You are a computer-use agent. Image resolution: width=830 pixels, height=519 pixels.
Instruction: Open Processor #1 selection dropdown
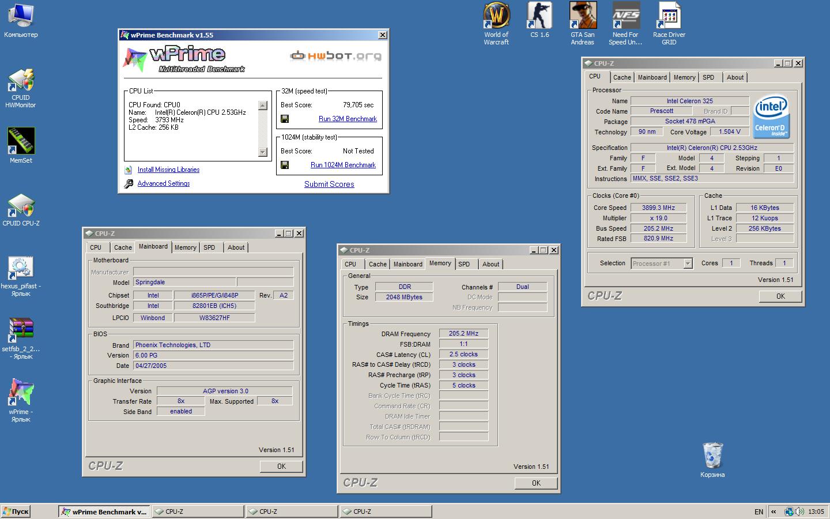click(x=688, y=264)
